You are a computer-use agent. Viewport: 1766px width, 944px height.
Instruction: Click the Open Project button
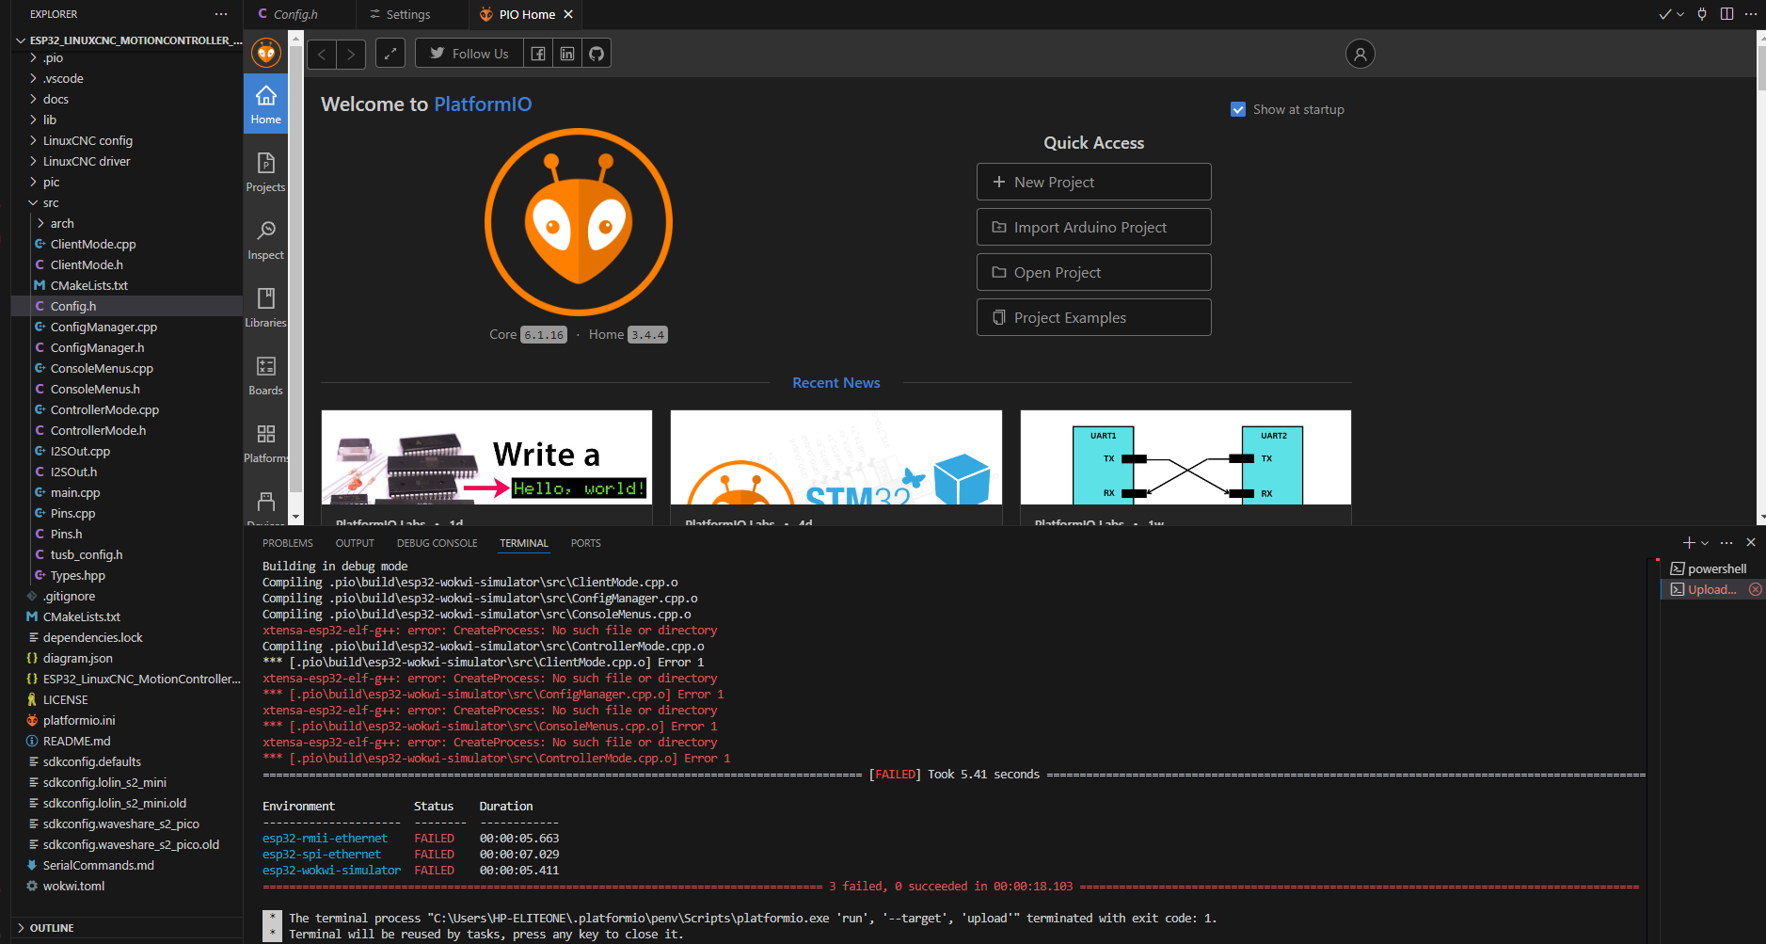[x=1093, y=272]
